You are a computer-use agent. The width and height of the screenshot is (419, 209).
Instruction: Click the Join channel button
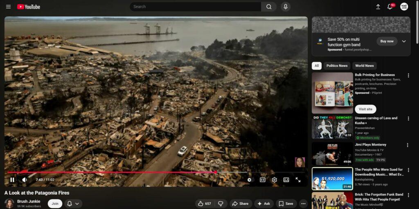(x=55, y=204)
